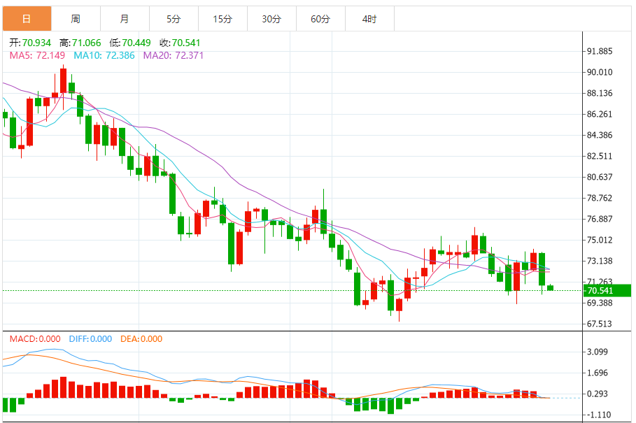
Task: Click the 收:70.541 close price
Action: click(x=180, y=43)
